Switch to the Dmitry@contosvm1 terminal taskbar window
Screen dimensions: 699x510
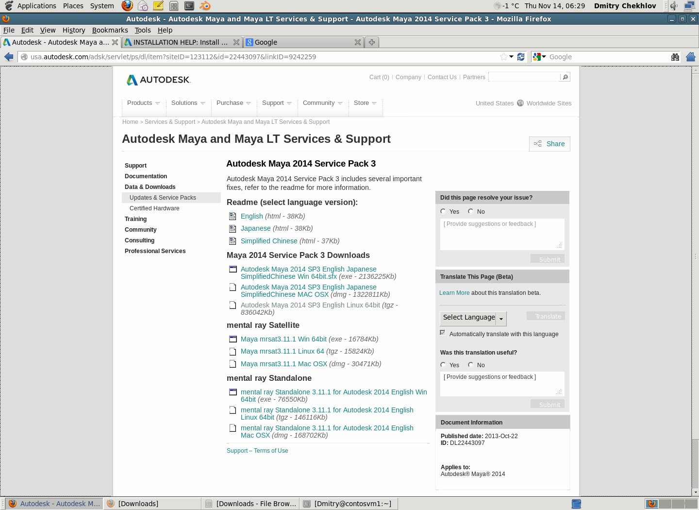349,504
